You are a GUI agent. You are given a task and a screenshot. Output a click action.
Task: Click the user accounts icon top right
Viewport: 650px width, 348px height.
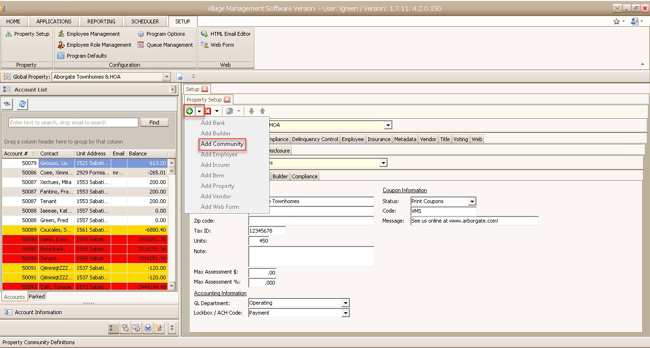[x=634, y=21]
